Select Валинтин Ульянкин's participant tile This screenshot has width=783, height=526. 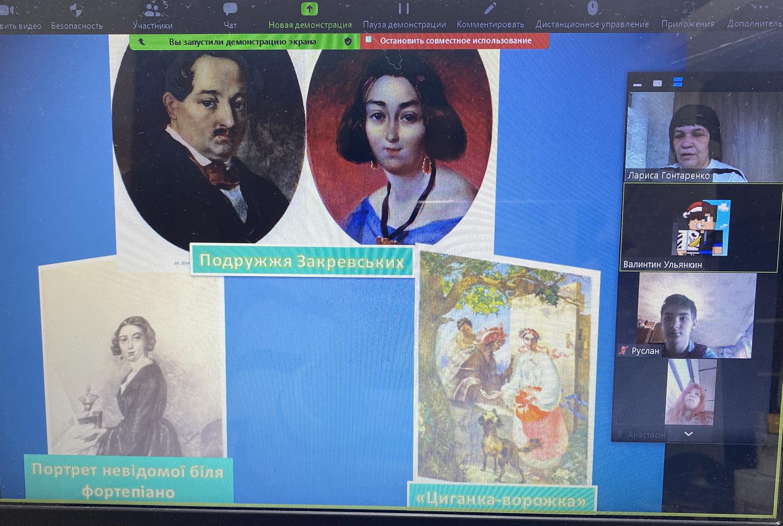tap(700, 227)
